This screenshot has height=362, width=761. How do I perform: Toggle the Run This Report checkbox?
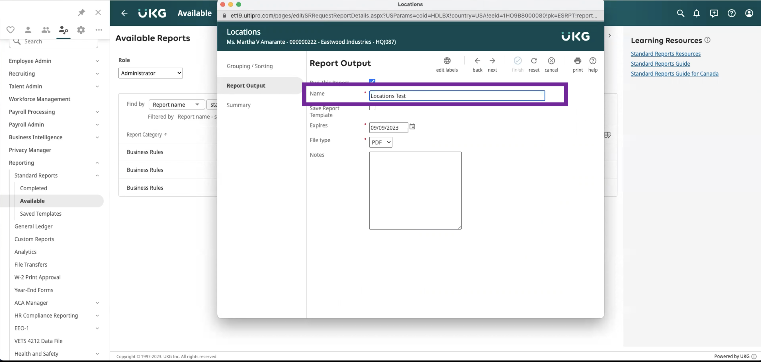coord(372,81)
